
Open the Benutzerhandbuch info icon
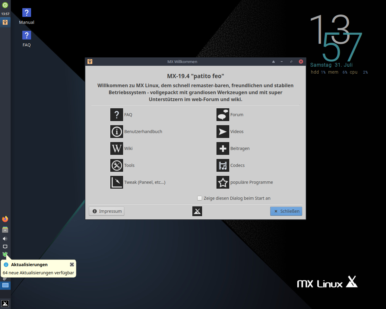point(117,132)
